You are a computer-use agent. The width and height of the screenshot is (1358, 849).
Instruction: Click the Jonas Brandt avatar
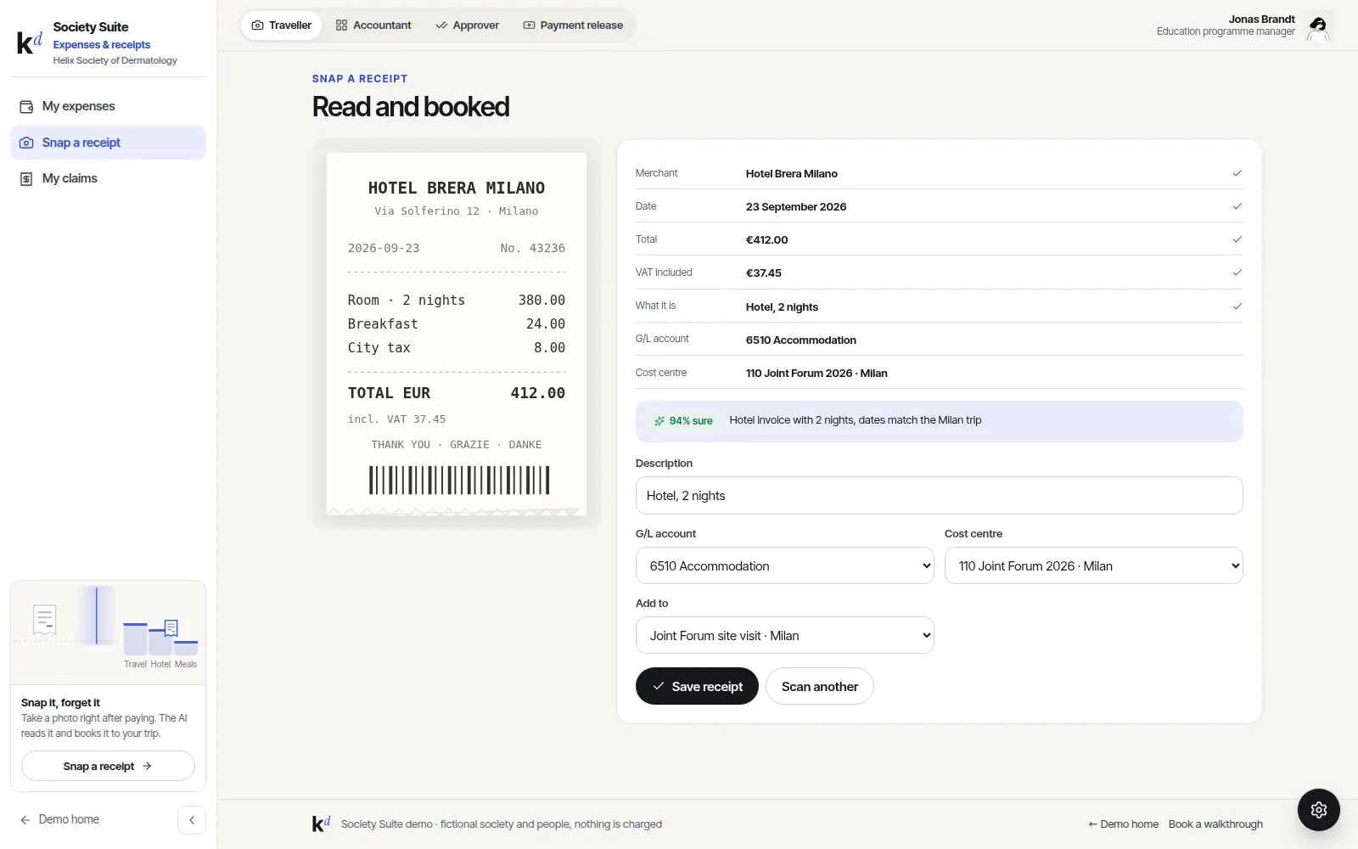click(1318, 25)
